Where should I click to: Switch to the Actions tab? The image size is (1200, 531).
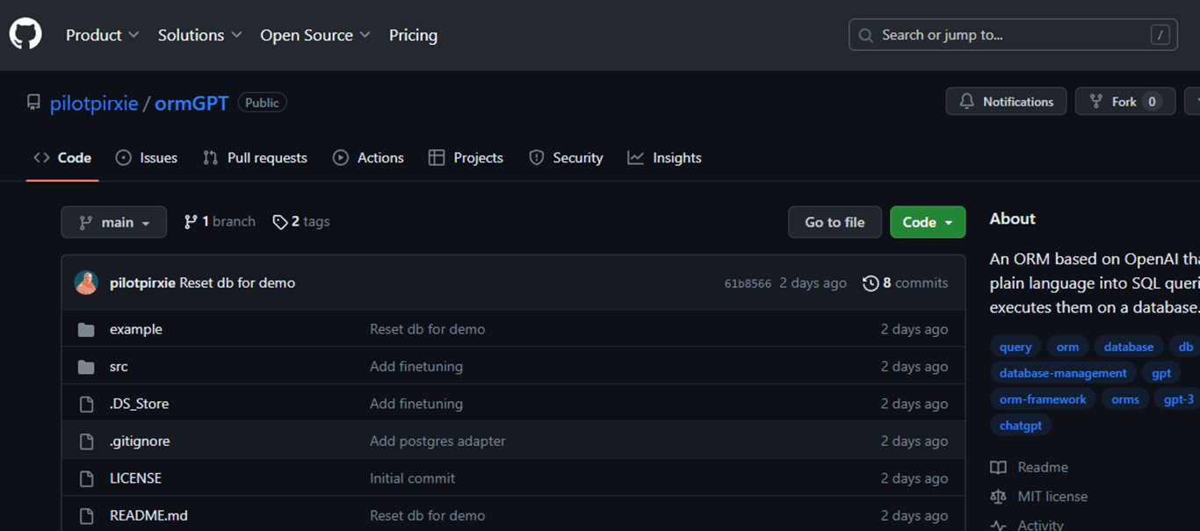pos(368,158)
